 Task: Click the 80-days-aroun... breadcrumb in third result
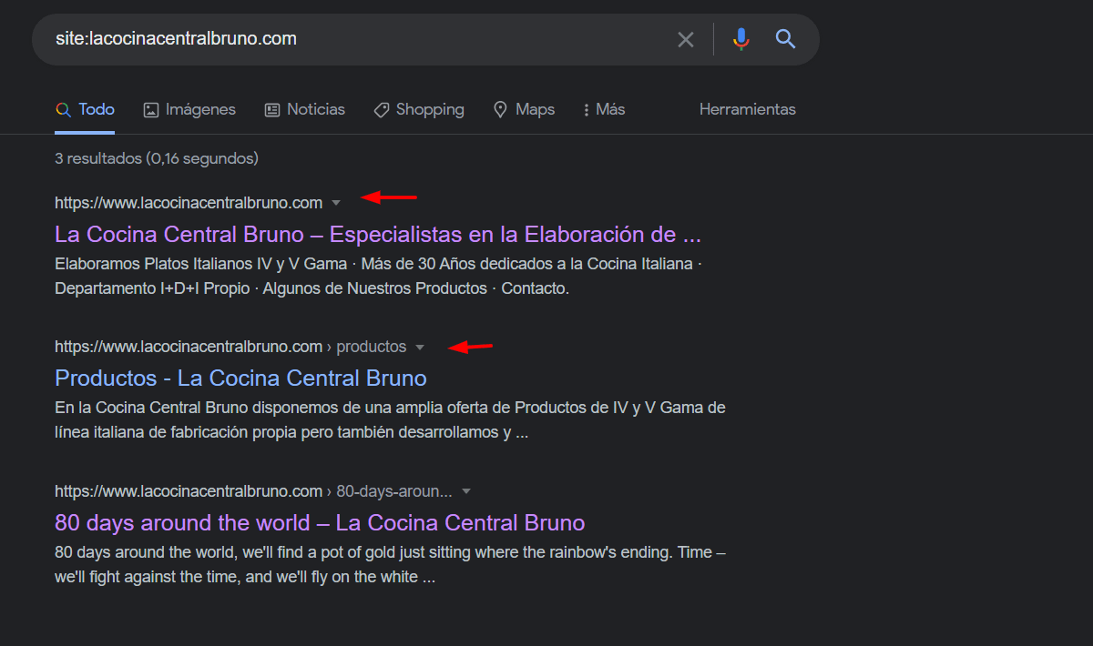[394, 491]
